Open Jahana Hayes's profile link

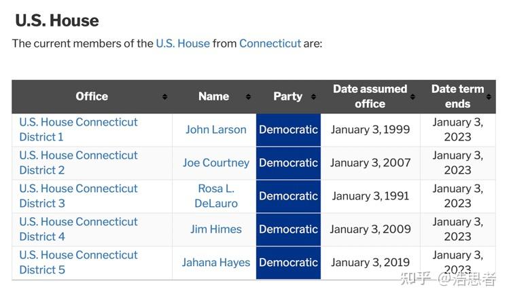(x=216, y=263)
